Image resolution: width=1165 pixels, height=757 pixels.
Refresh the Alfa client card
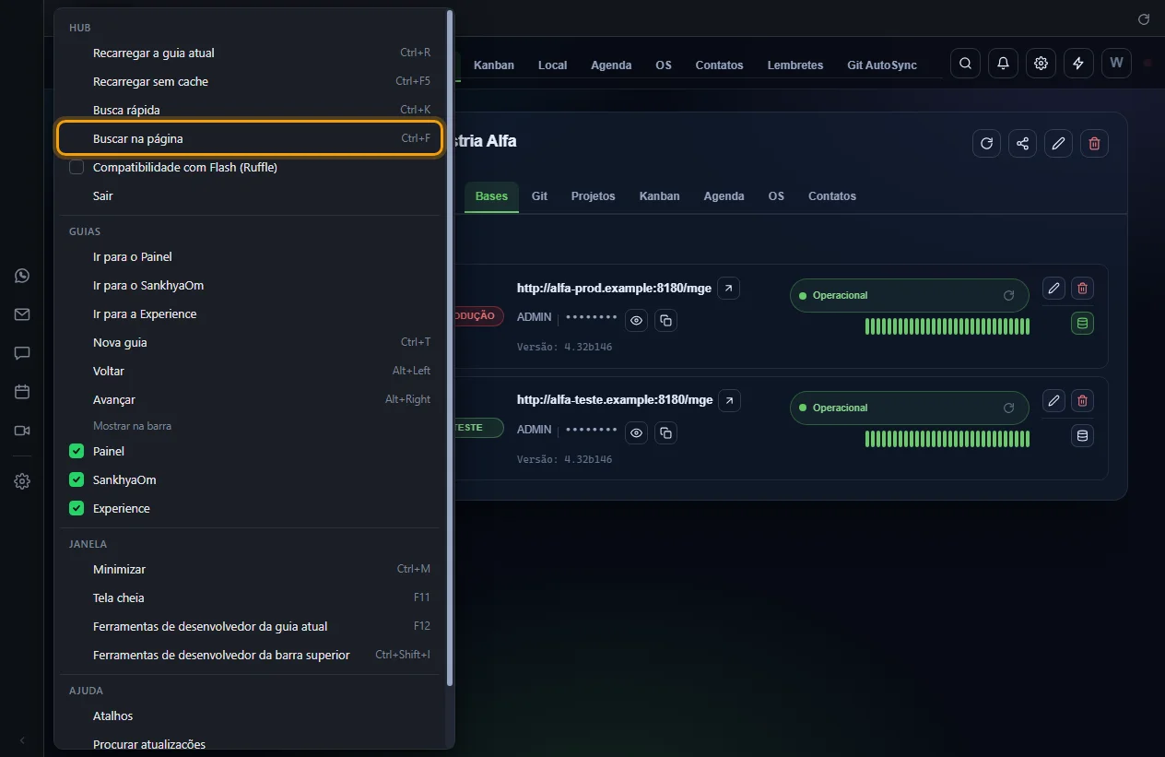click(x=986, y=143)
